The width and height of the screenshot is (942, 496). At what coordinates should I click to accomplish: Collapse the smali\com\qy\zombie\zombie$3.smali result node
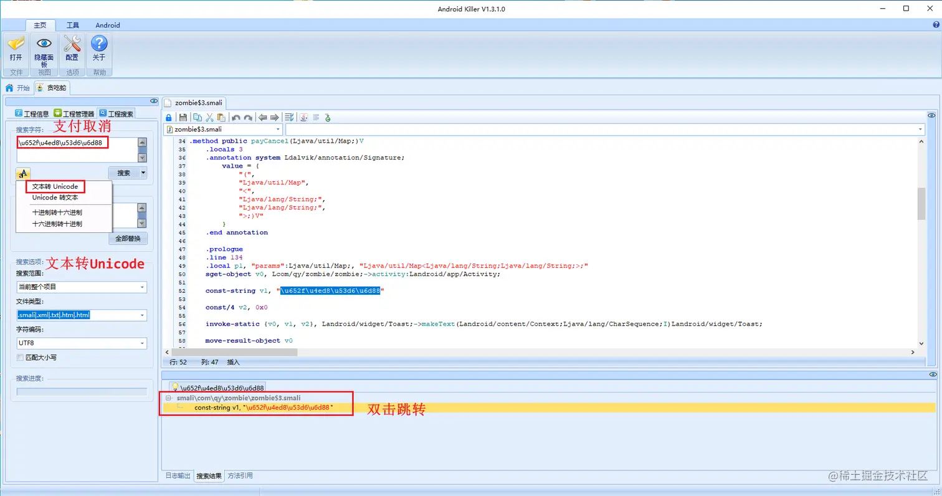click(168, 398)
